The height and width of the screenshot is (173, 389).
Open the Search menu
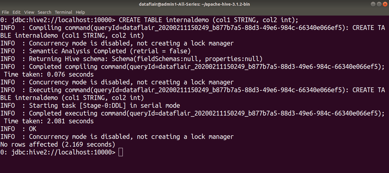tap(44, 12)
